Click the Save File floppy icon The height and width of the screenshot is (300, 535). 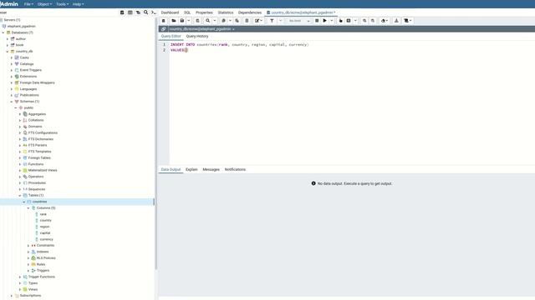(182, 21)
